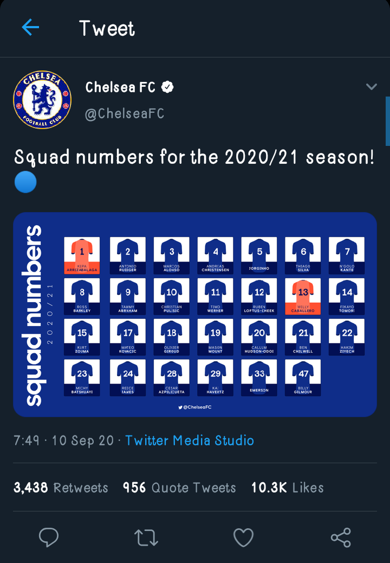The height and width of the screenshot is (563, 390).
Task: Tap the back arrow icon
Action: pyautogui.click(x=30, y=28)
